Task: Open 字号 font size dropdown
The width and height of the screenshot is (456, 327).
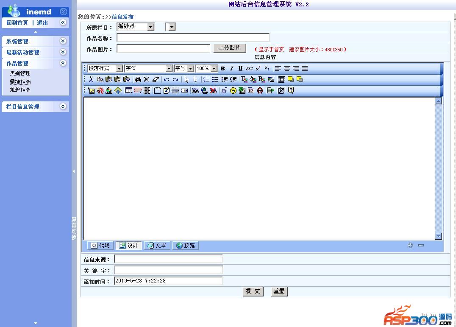Action: pos(184,68)
